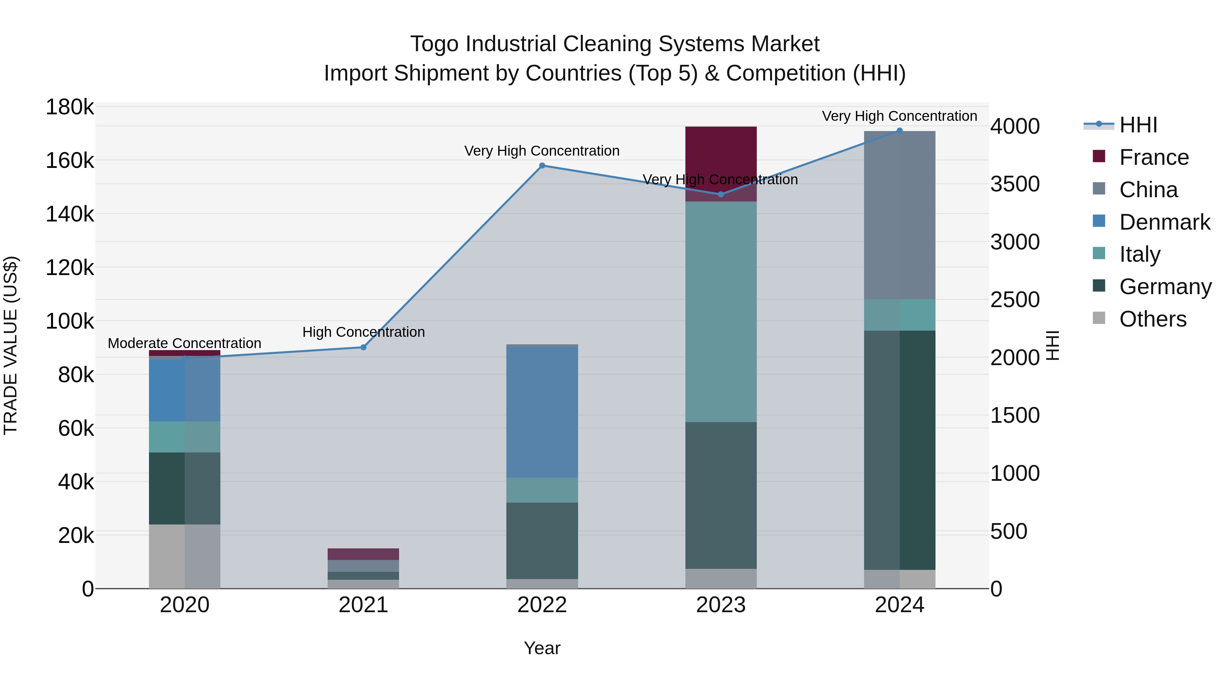Viewport: 1230px width, 691px height.
Task: Click 'Very High Concentration' label above 2024
Action: [x=900, y=116]
